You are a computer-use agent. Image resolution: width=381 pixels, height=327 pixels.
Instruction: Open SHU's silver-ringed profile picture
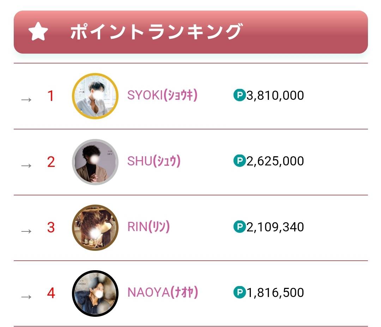pyautogui.click(x=95, y=162)
